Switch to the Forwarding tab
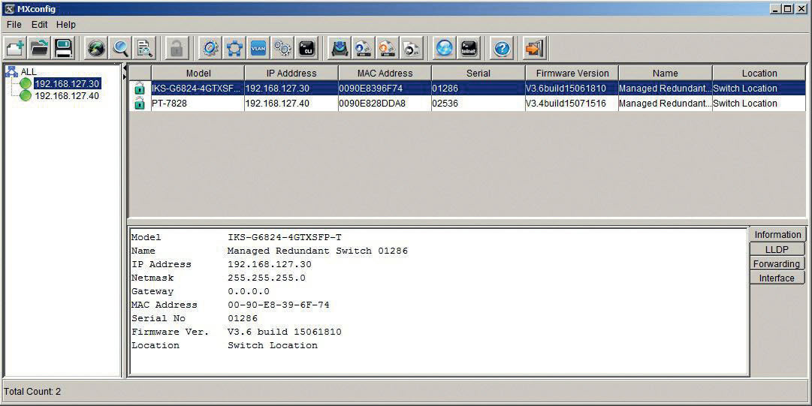812x406 pixels. pyautogui.click(x=776, y=263)
